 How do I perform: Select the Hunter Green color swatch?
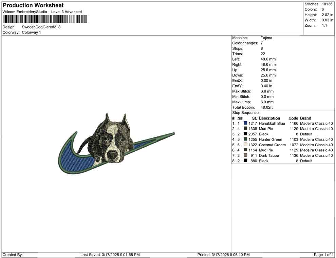(x=245, y=139)
